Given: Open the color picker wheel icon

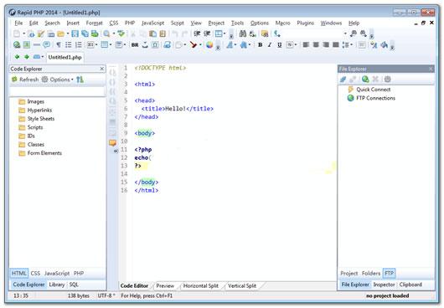Looking at the screenshot, I should pos(209,44).
